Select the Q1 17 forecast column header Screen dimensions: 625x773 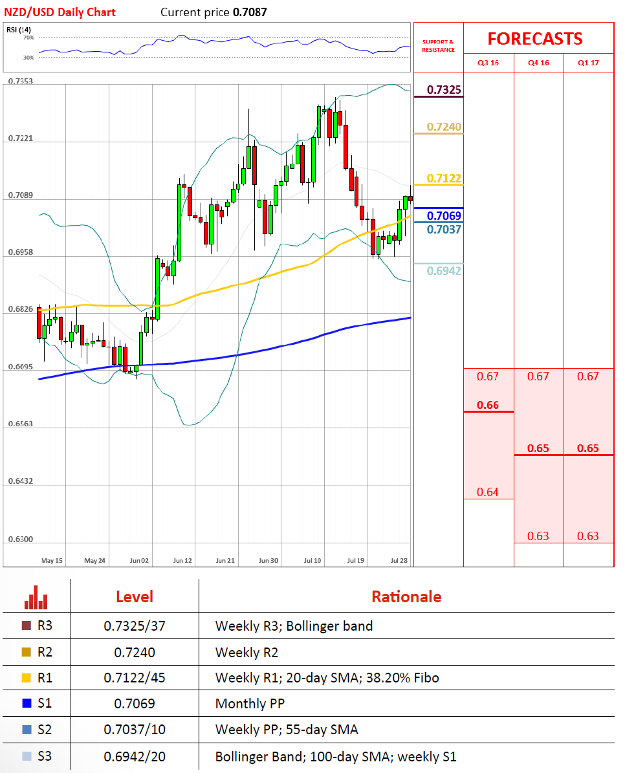coord(588,63)
